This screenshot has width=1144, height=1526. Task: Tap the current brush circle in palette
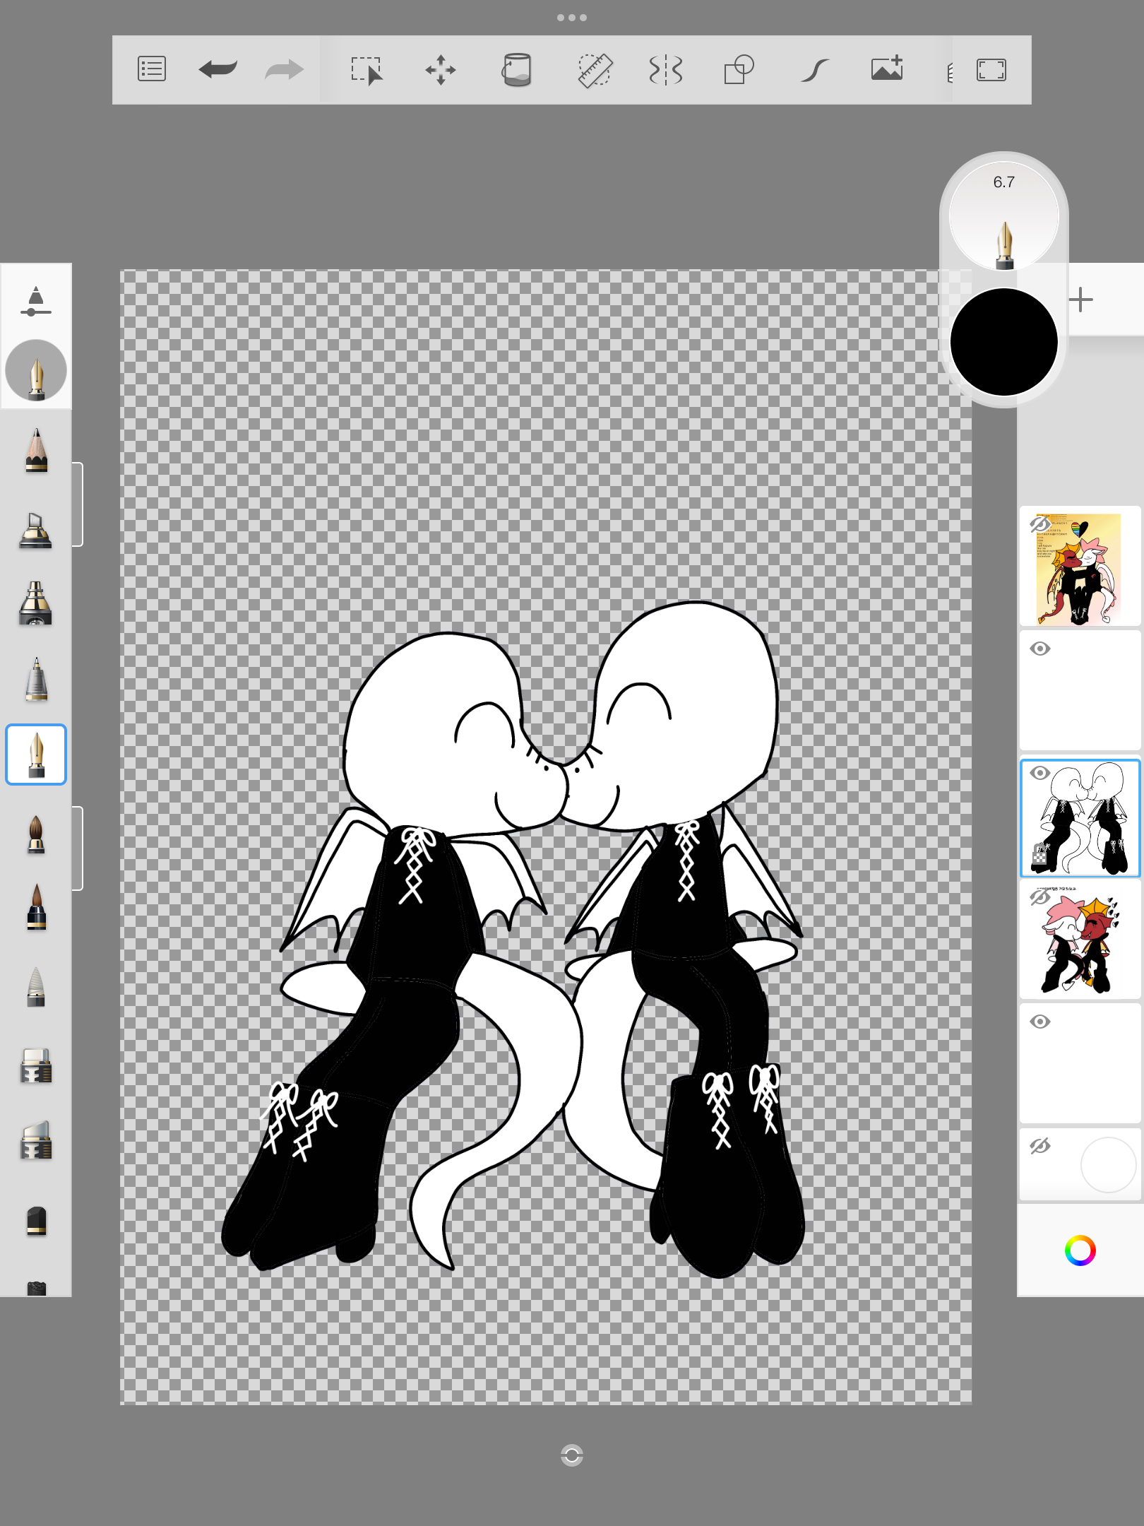[36, 370]
